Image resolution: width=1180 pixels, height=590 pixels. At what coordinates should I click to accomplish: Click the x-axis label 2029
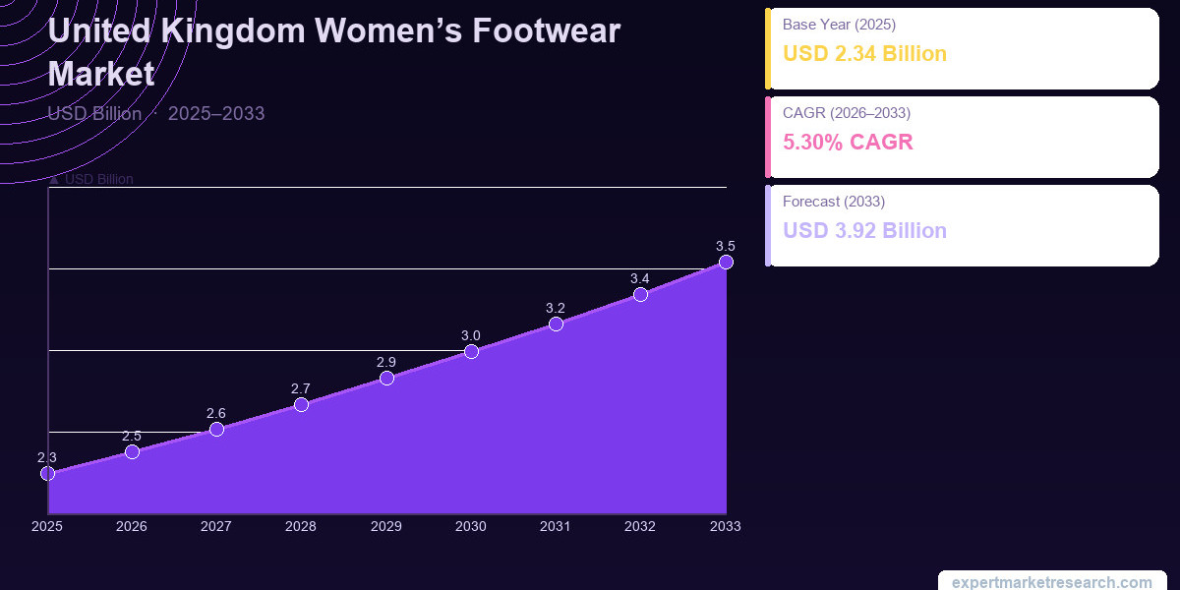click(386, 527)
